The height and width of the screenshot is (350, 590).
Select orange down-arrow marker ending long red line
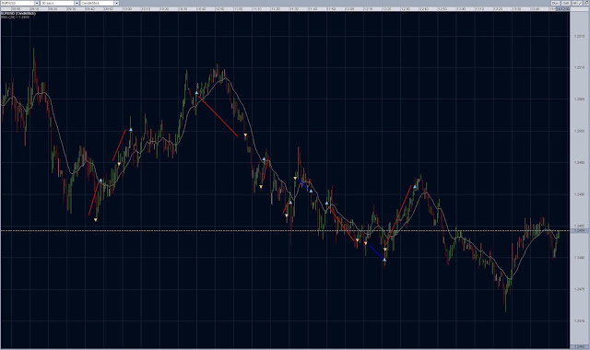point(245,135)
